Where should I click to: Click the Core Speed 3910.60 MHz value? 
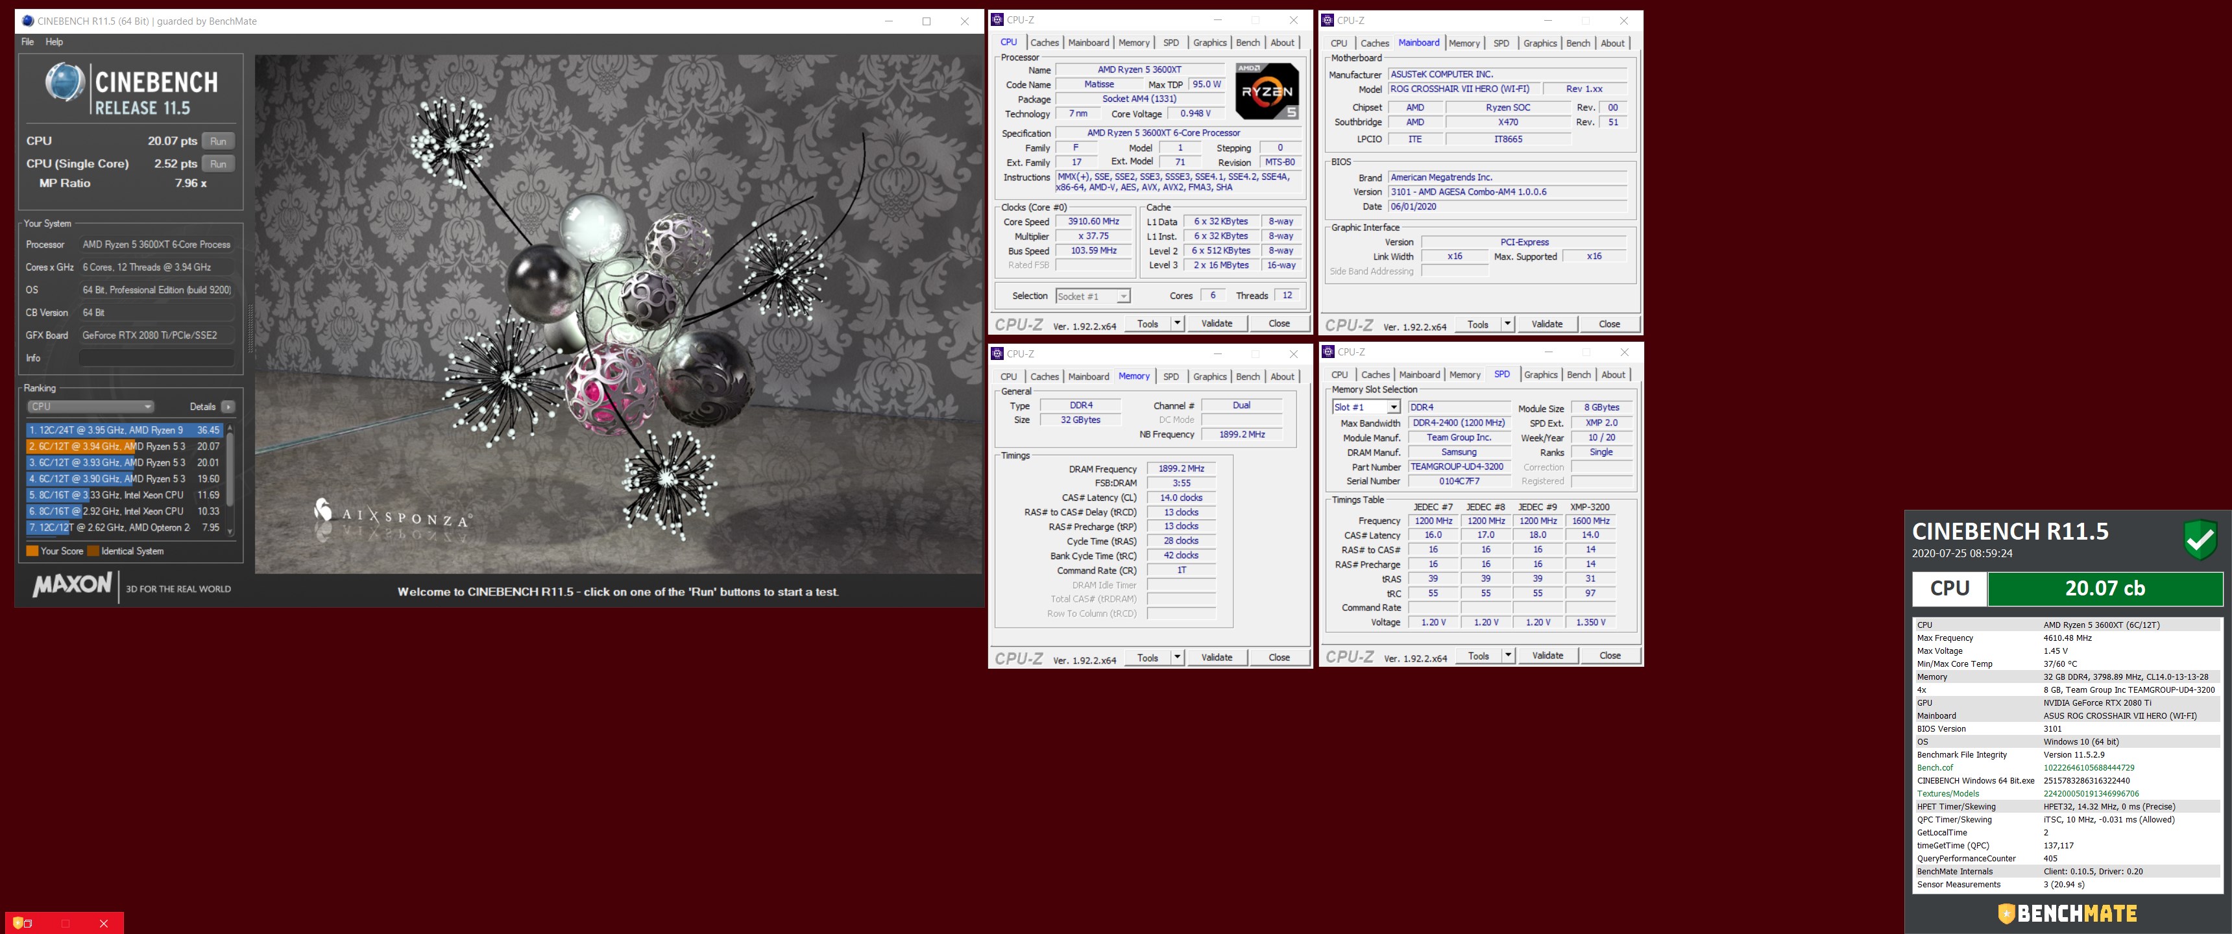[1093, 222]
